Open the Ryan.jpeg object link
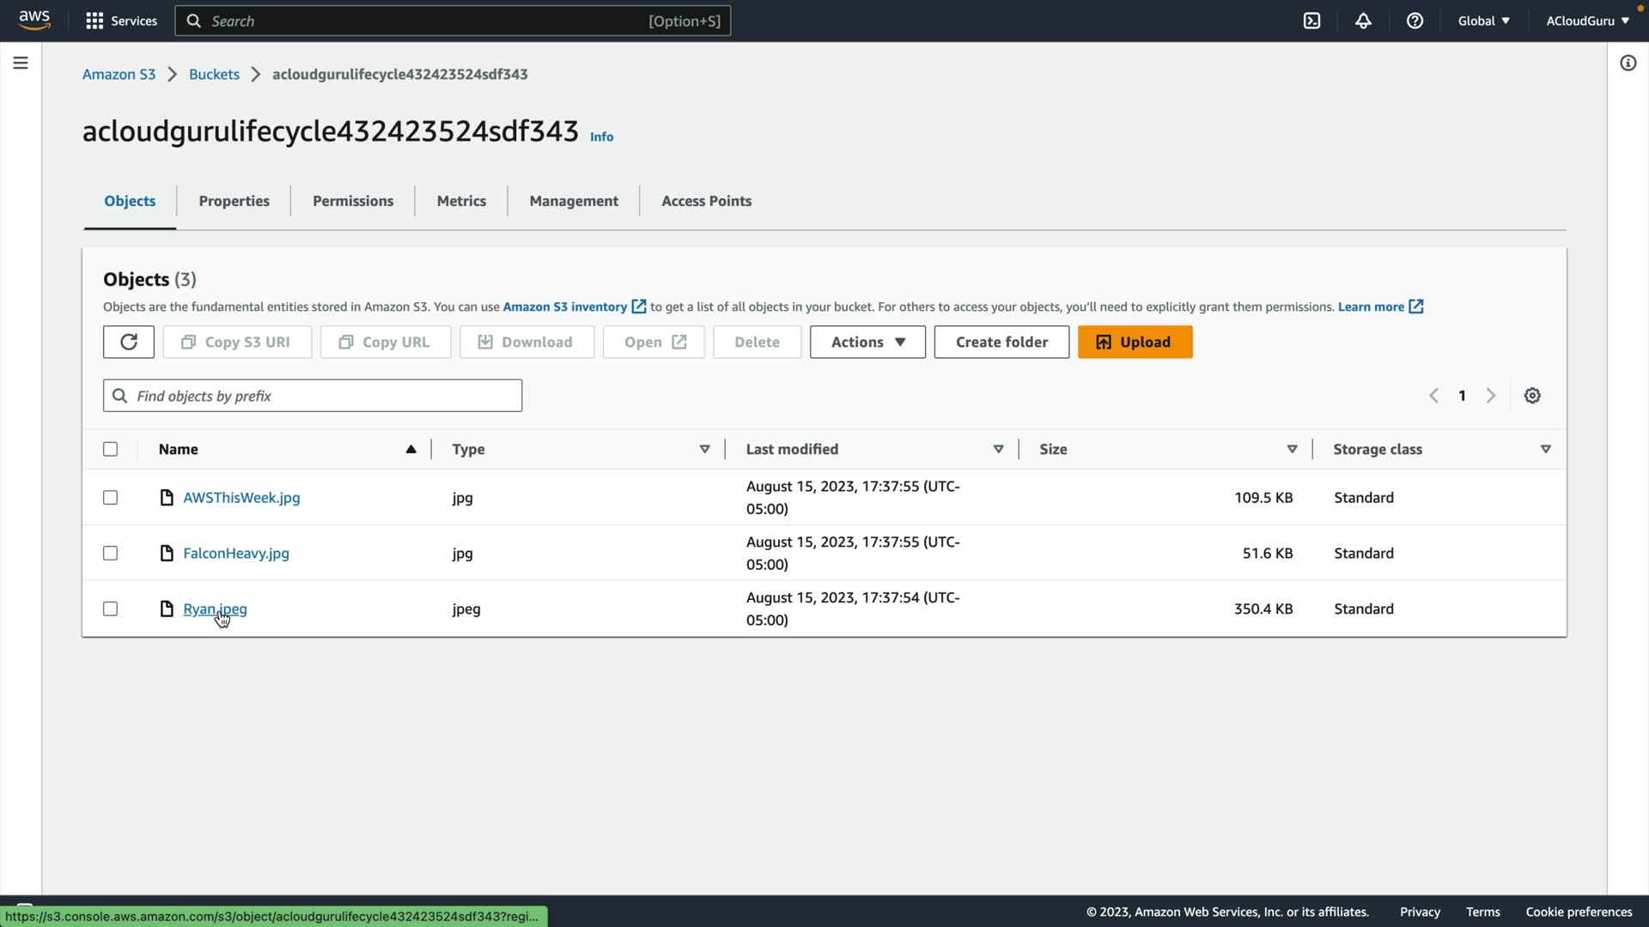The image size is (1649, 927). coord(215,609)
